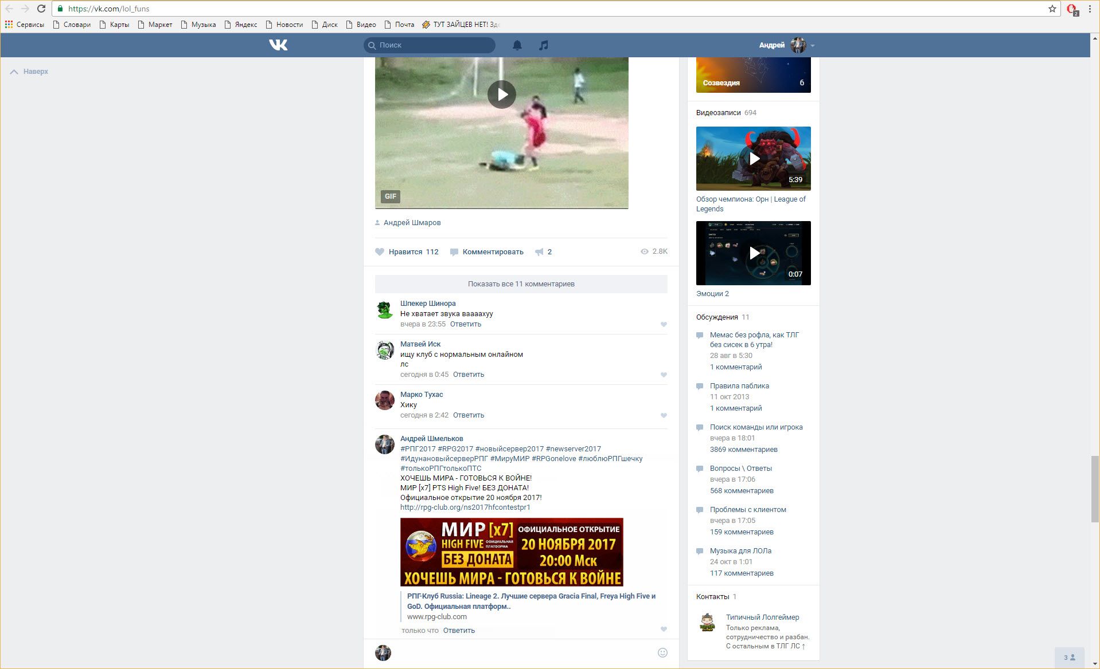
Task: Open the rpg-club.org link in comment
Action: [x=465, y=507]
